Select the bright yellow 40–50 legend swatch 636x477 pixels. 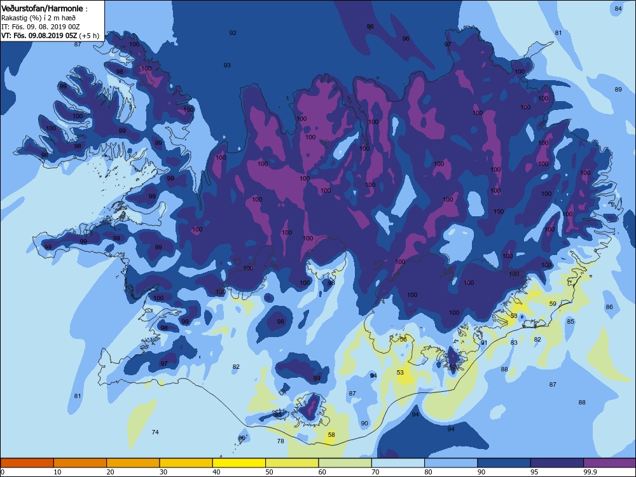click(x=239, y=463)
